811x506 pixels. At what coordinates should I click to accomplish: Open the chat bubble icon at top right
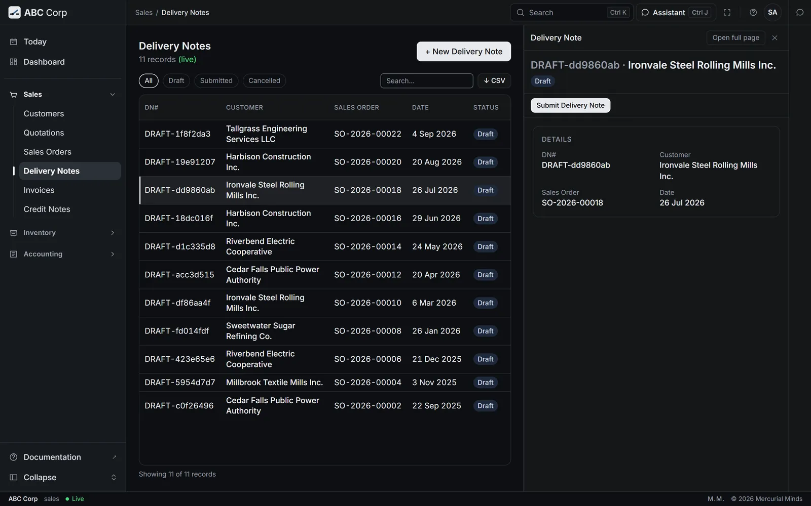800,13
